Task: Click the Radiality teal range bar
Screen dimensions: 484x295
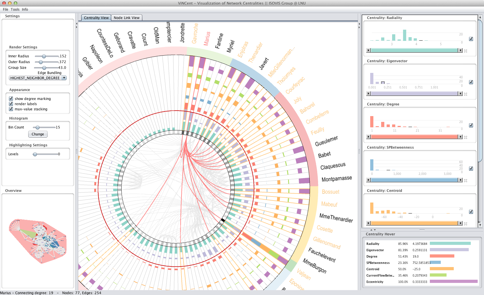Action: (x=414, y=50)
